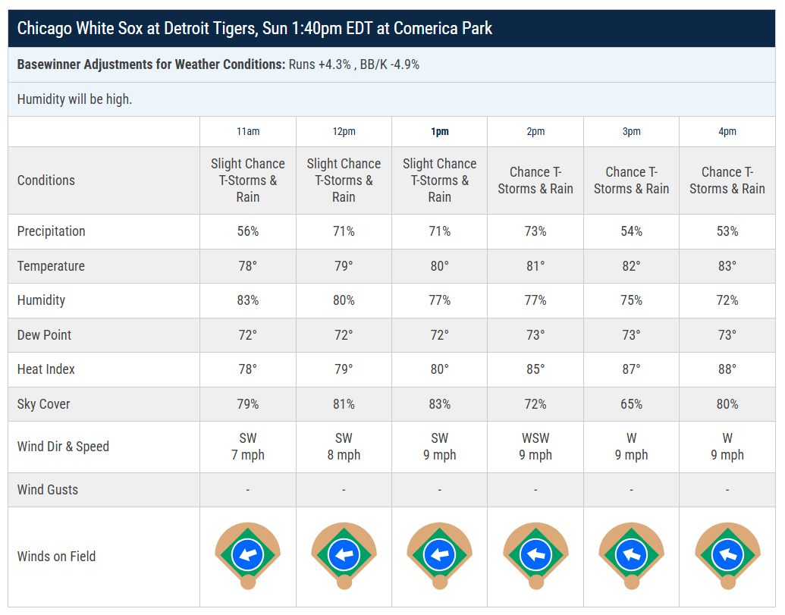
Task: Click the 3pm wind direction field icon
Action: [x=631, y=555]
